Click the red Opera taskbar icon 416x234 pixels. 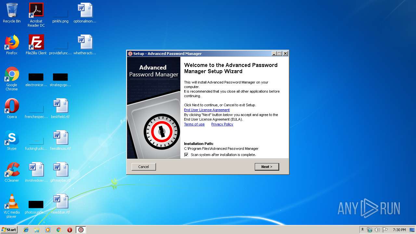[70, 230]
